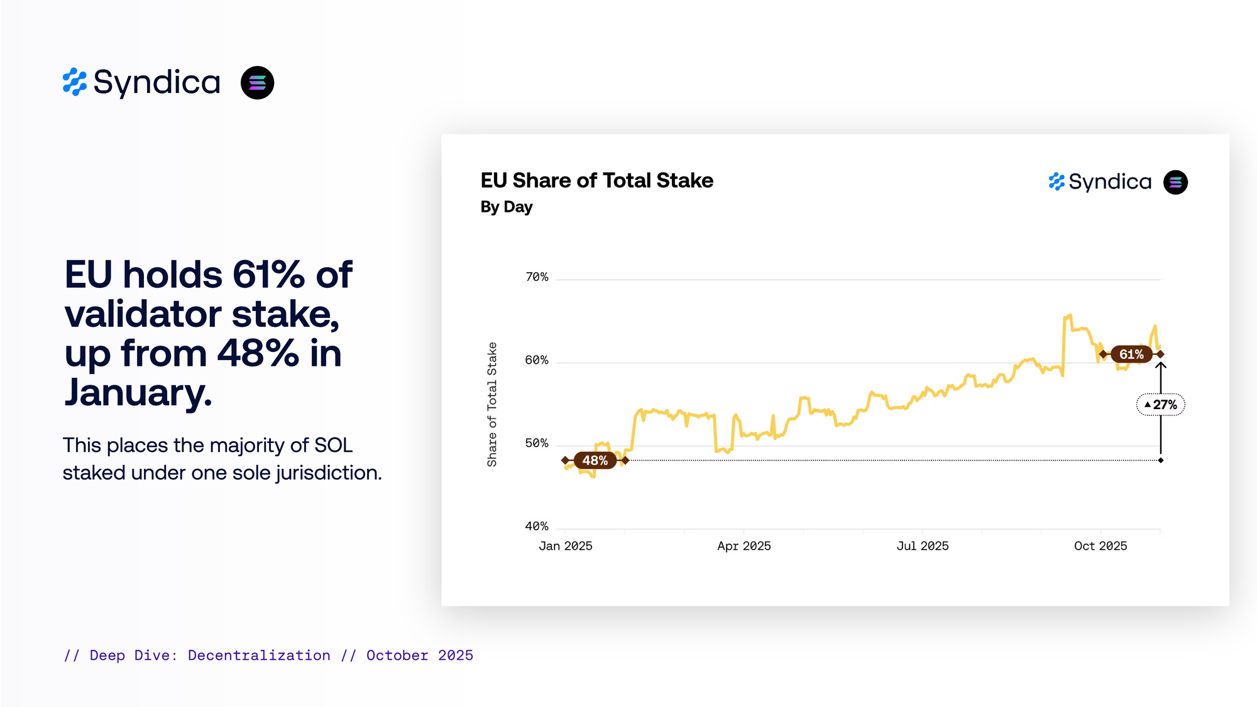Click the 61% data label badge

[1131, 354]
